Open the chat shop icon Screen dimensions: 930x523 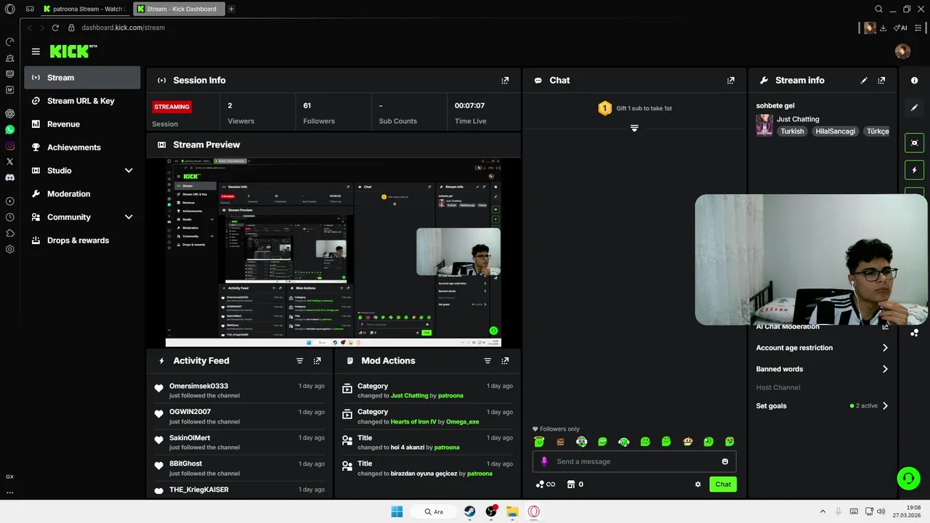(575, 485)
